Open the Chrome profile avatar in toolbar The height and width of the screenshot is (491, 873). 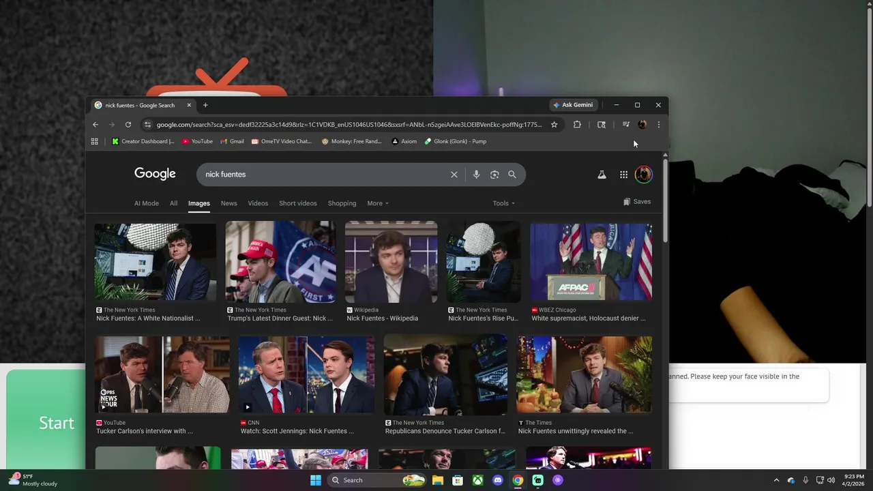(x=642, y=125)
